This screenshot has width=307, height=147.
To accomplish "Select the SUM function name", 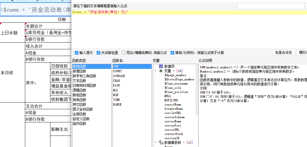I will pyautogui.click(x=132, y=67).
